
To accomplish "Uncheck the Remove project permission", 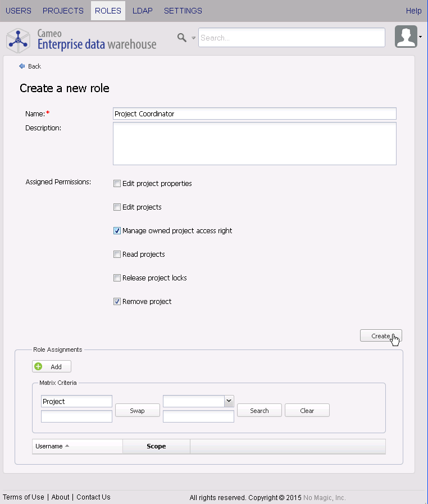I will (x=117, y=302).
